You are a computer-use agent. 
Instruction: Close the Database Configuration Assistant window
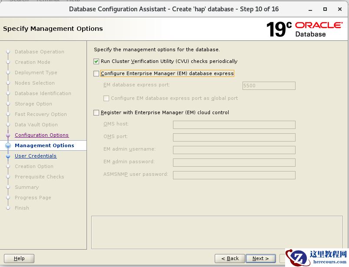(339, 9)
